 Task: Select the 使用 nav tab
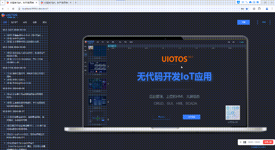(45, 22)
